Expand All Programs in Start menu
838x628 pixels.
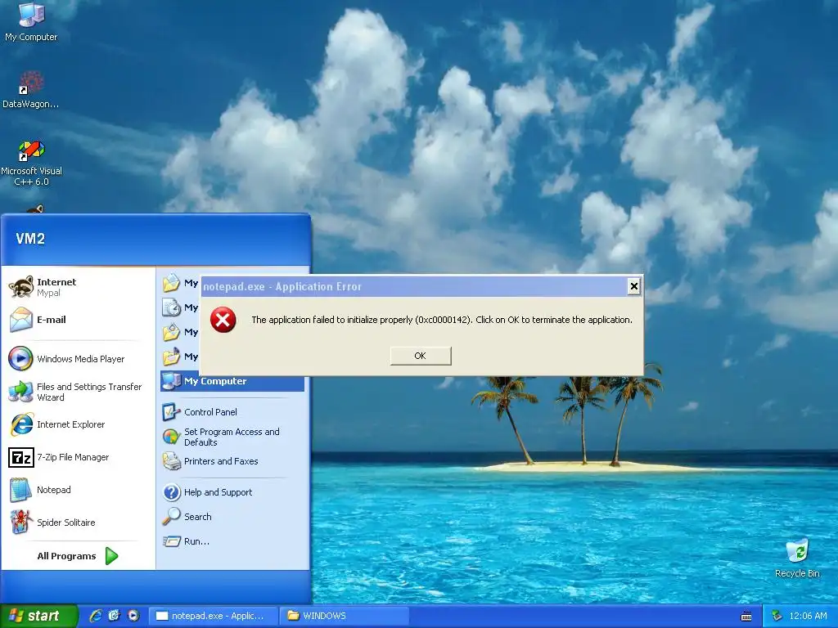point(78,556)
